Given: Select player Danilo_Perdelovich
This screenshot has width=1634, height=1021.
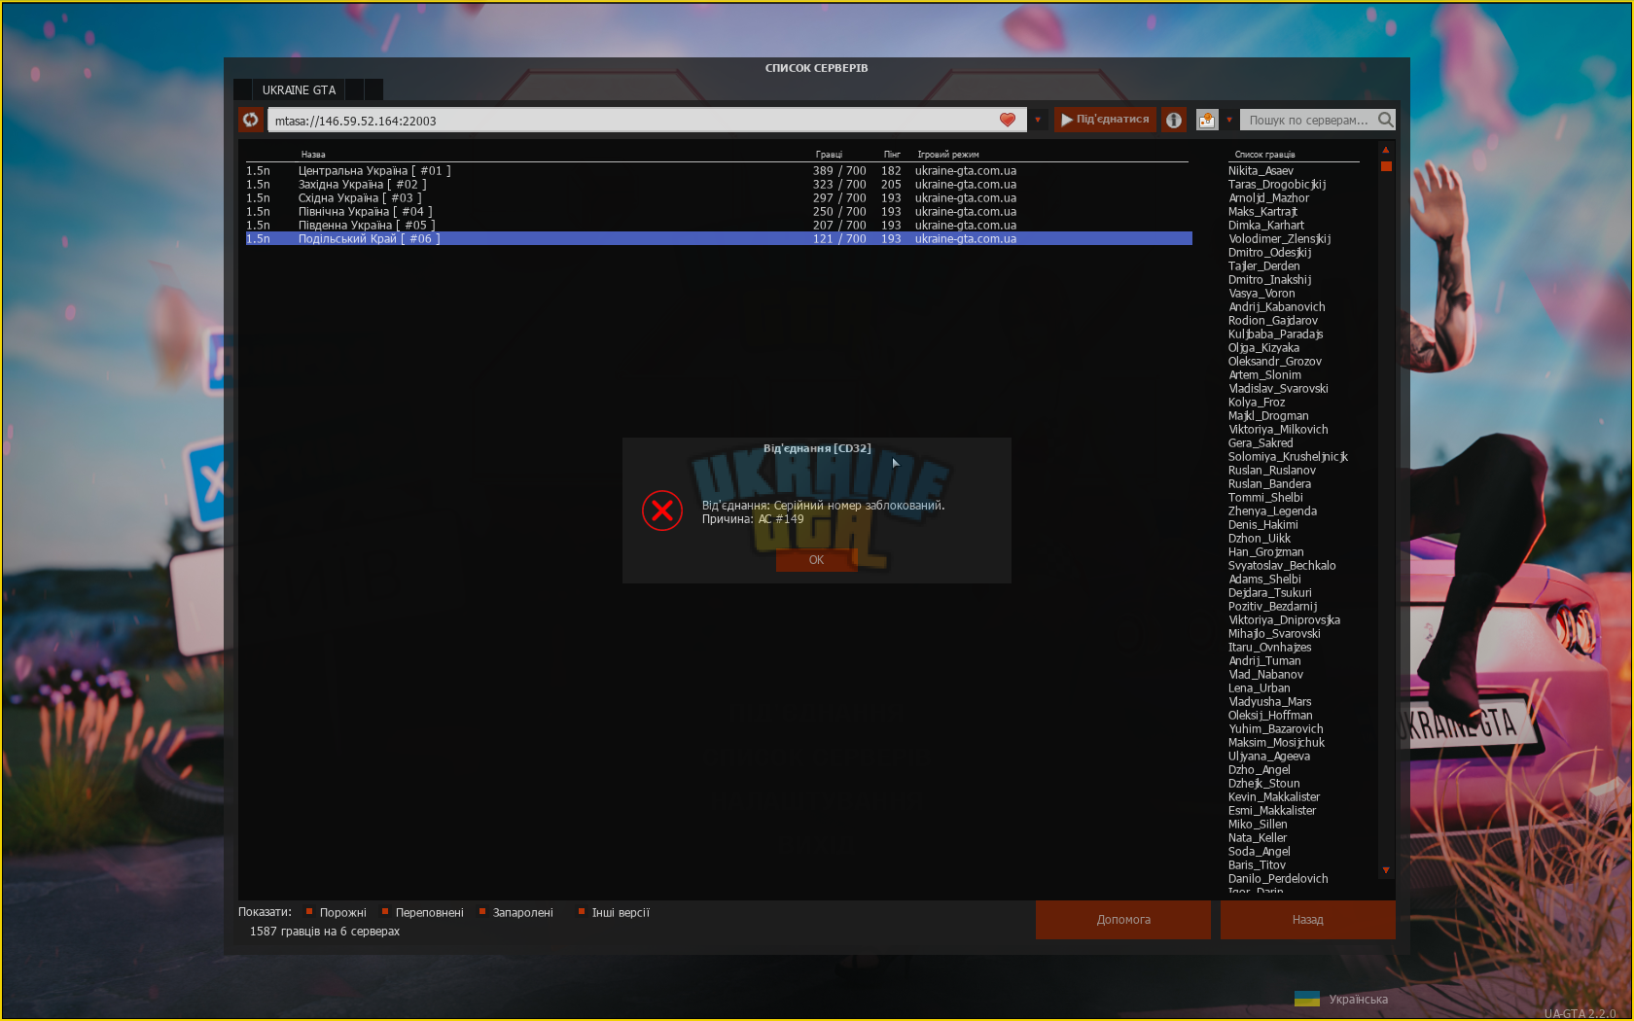Looking at the screenshot, I should 1278,878.
